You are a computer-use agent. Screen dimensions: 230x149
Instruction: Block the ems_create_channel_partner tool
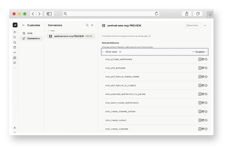click(x=206, y=112)
